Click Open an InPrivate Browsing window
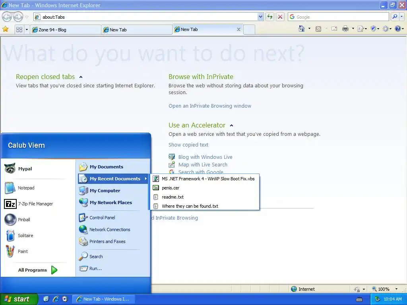This screenshot has height=305, width=407. pos(210,106)
